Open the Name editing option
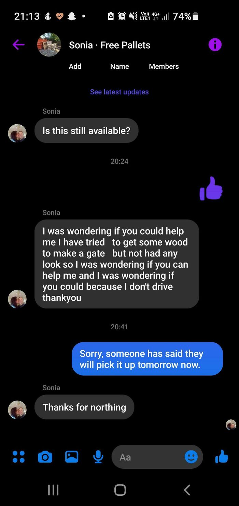This screenshot has height=506, width=239. [x=119, y=66]
